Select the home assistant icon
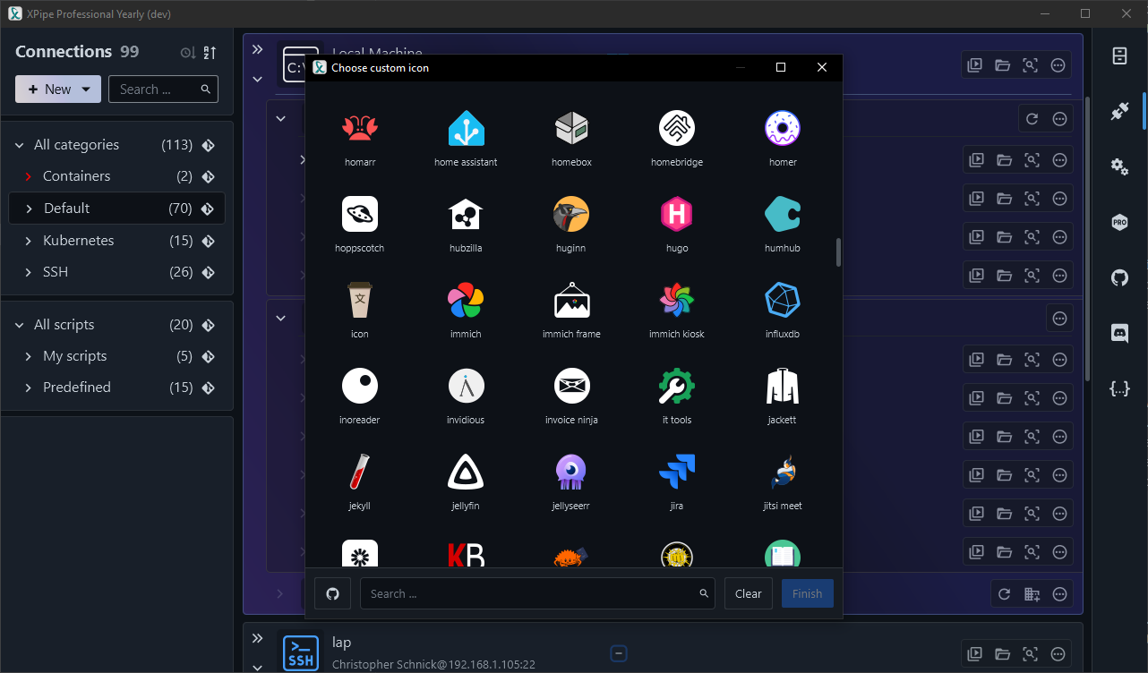Screen dimensions: 1148x673 click(x=466, y=129)
